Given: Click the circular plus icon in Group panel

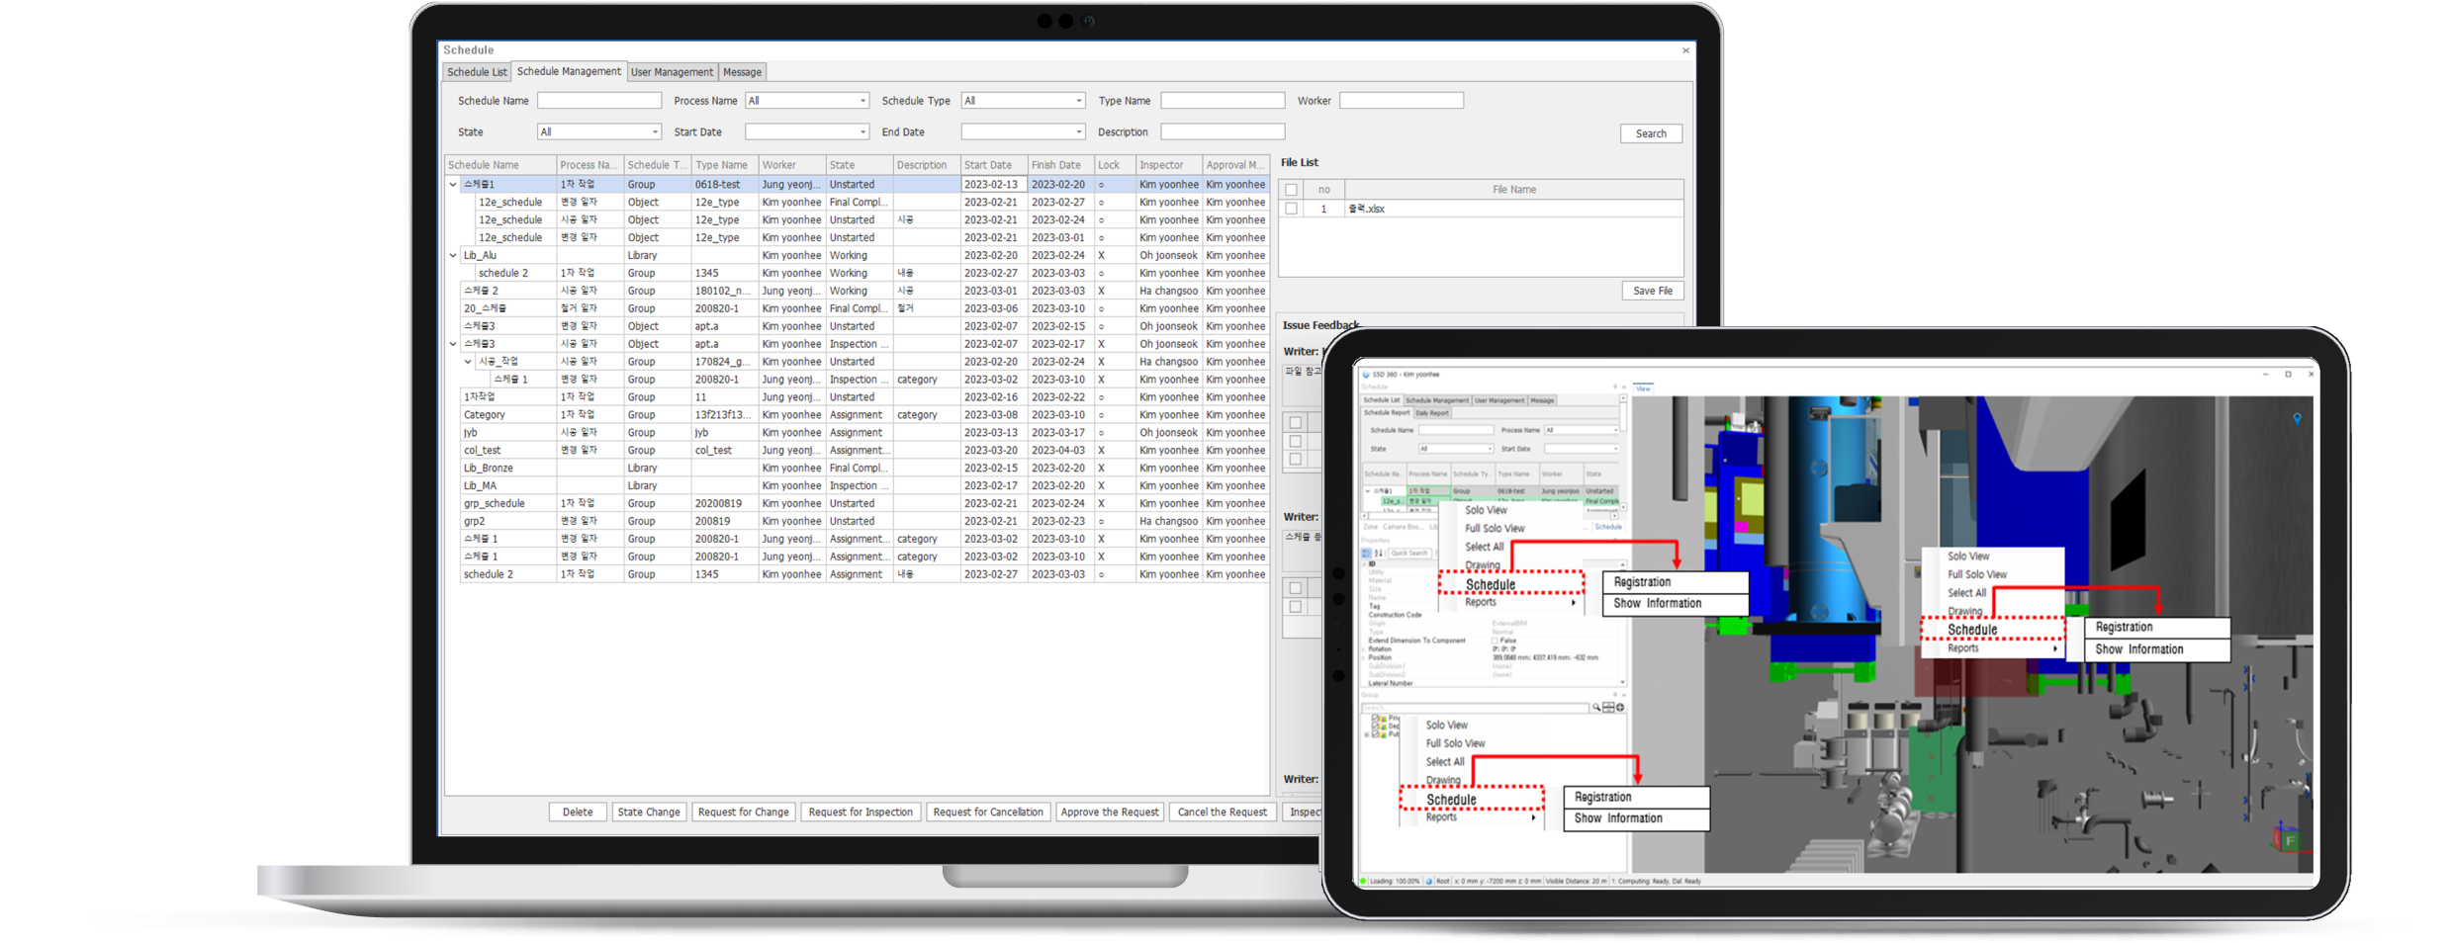Looking at the screenshot, I should coord(1620,708).
